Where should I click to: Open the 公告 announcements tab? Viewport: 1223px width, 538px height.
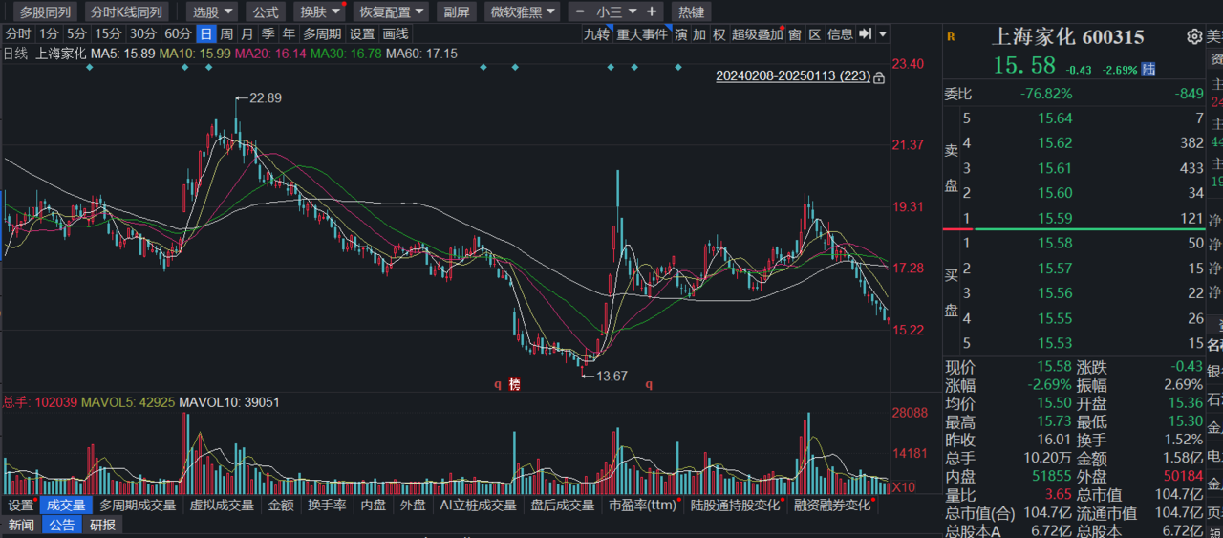(63, 525)
